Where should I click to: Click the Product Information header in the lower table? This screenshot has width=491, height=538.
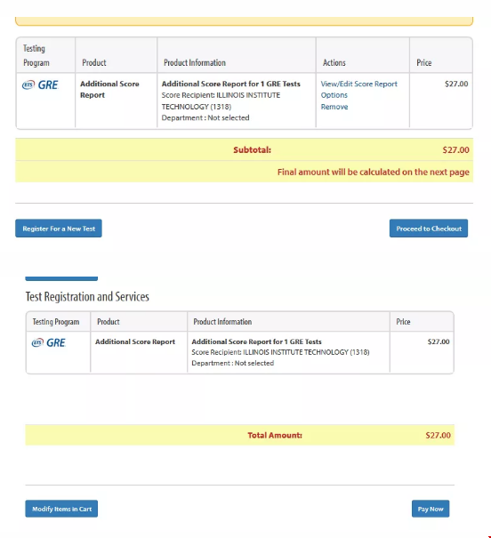tap(222, 322)
